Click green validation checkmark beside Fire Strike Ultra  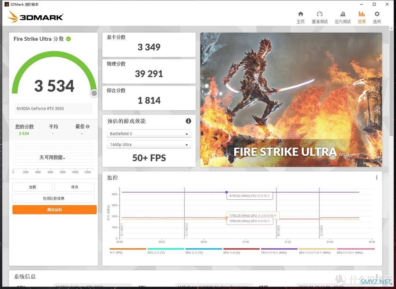click(x=69, y=39)
